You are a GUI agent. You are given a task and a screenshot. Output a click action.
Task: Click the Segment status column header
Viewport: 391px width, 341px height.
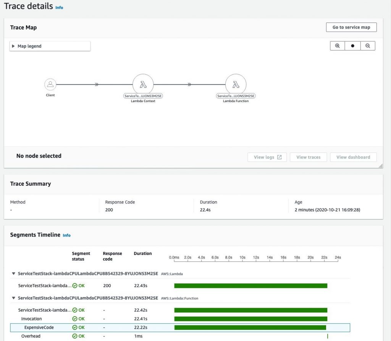(x=81, y=256)
